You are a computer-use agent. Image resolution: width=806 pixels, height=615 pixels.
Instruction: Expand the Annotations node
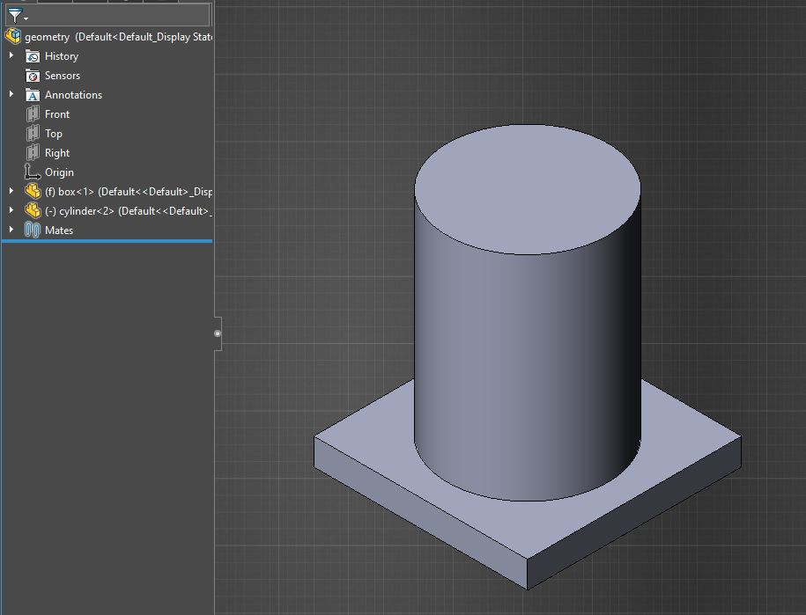(x=10, y=94)
